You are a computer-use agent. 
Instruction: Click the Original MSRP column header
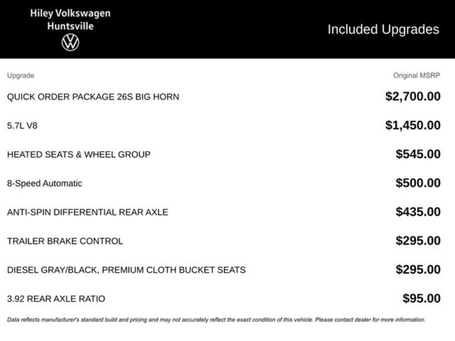416,75
